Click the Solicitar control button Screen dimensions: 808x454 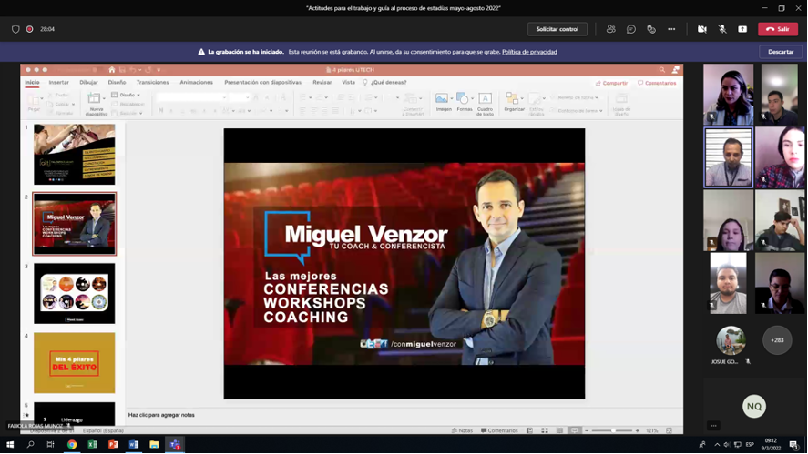click(557, 29)
